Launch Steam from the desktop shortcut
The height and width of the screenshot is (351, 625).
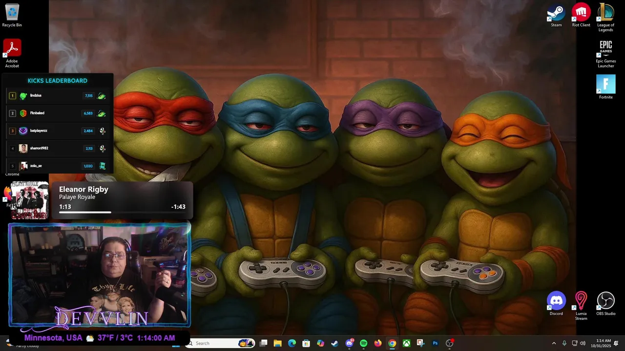[556, 15]
